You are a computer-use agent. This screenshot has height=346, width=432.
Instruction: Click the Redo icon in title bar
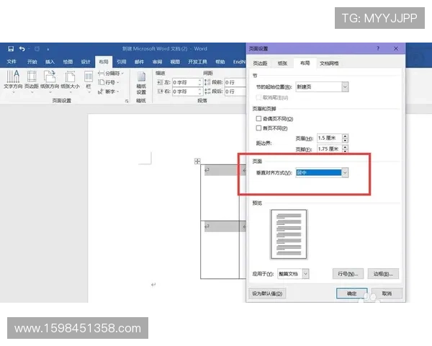tap(37, 49)
